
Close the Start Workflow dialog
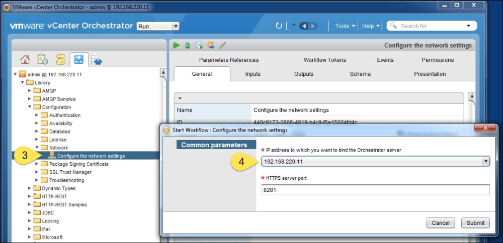click(485, 128)
